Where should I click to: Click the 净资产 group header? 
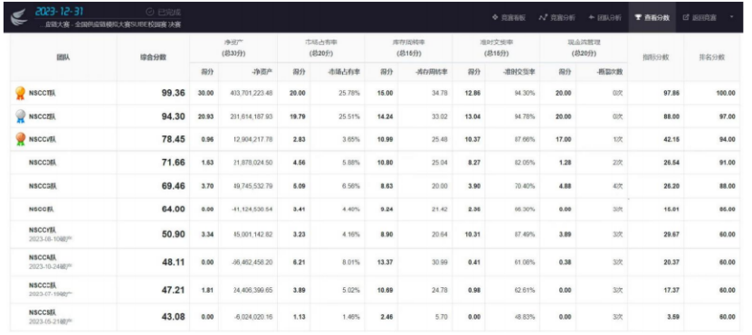click(x=233, y=48)
